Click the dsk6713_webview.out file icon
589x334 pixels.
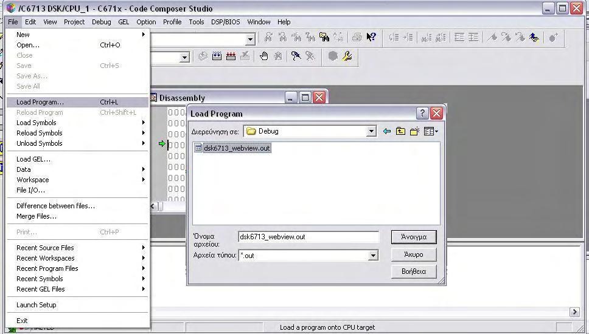coord(198,148)
